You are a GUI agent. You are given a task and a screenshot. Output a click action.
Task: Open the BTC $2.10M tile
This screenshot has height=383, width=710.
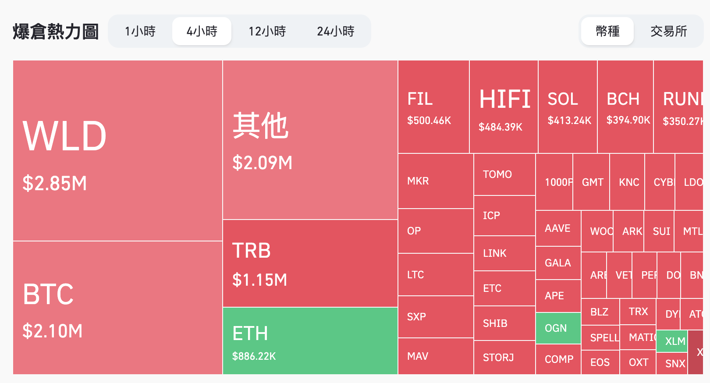click(117, 308)
